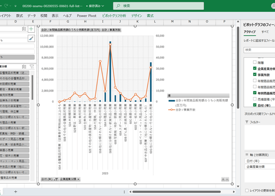Open the 表示 ribbon tab

(x=55, y=16)
